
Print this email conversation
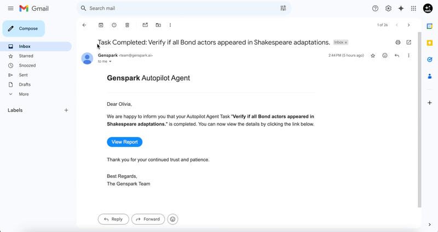pyautogui.click(x=398, y=43)
